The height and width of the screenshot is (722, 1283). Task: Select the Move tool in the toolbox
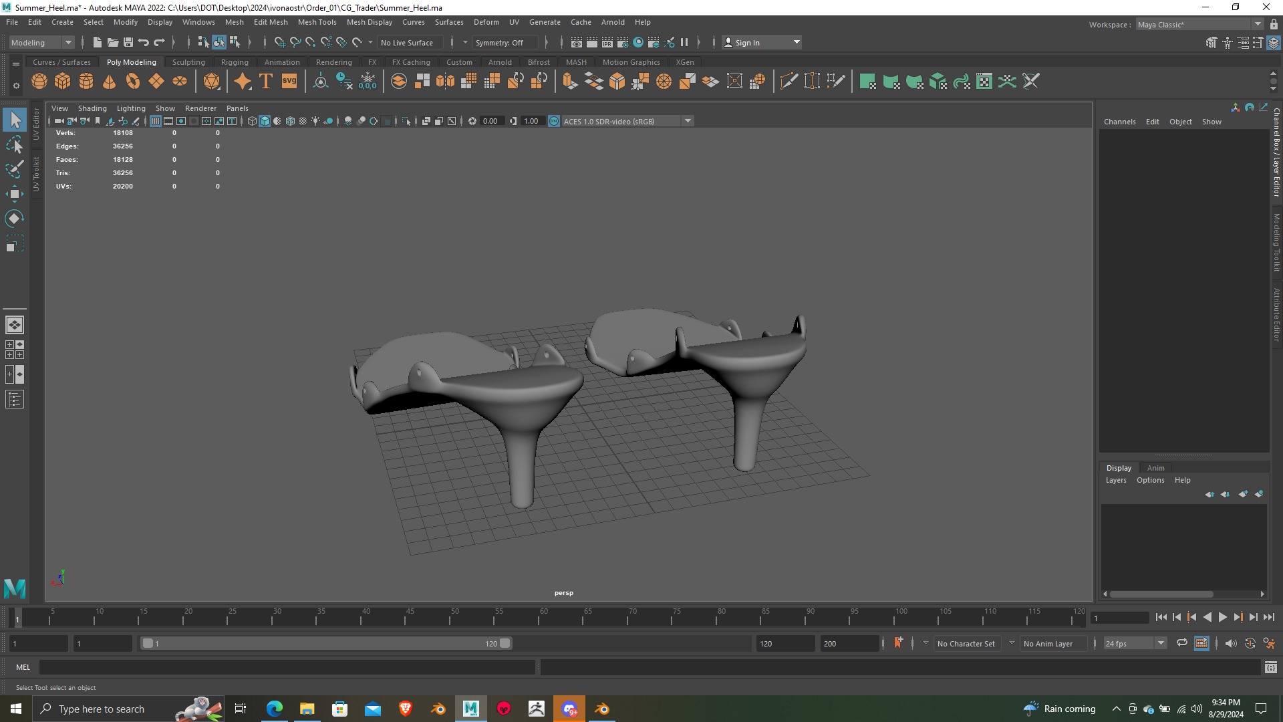[x=15, y=194]
